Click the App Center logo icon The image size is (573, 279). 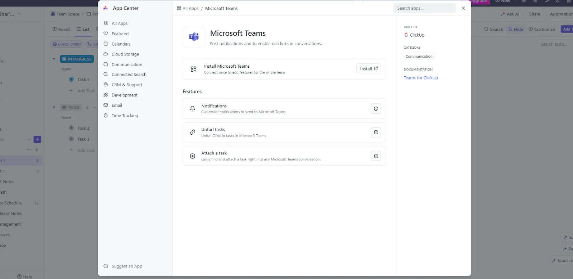point(106,8)
